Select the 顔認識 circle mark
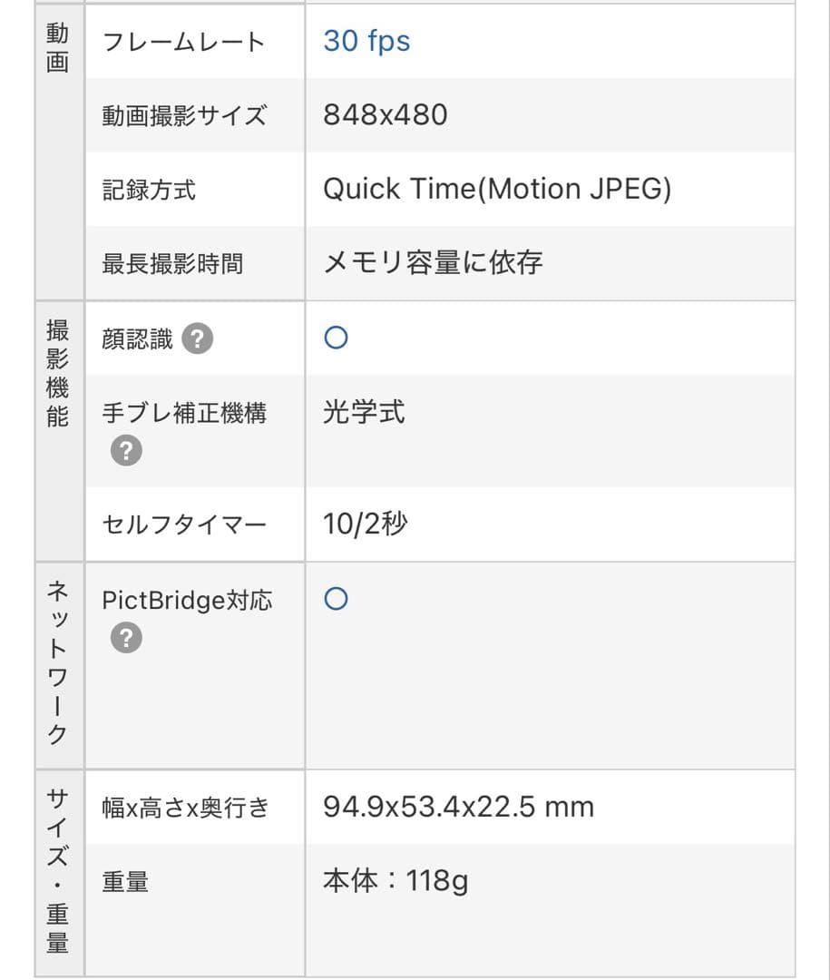 (336, 337)
